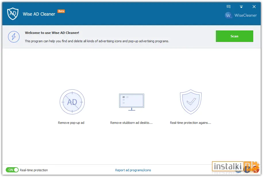
Task: Select the Remove pop-up ad target icon
Action: tap(72, 102)
